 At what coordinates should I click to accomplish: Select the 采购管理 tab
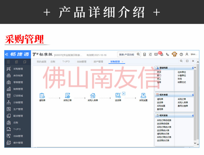click(x=115, y=62)
